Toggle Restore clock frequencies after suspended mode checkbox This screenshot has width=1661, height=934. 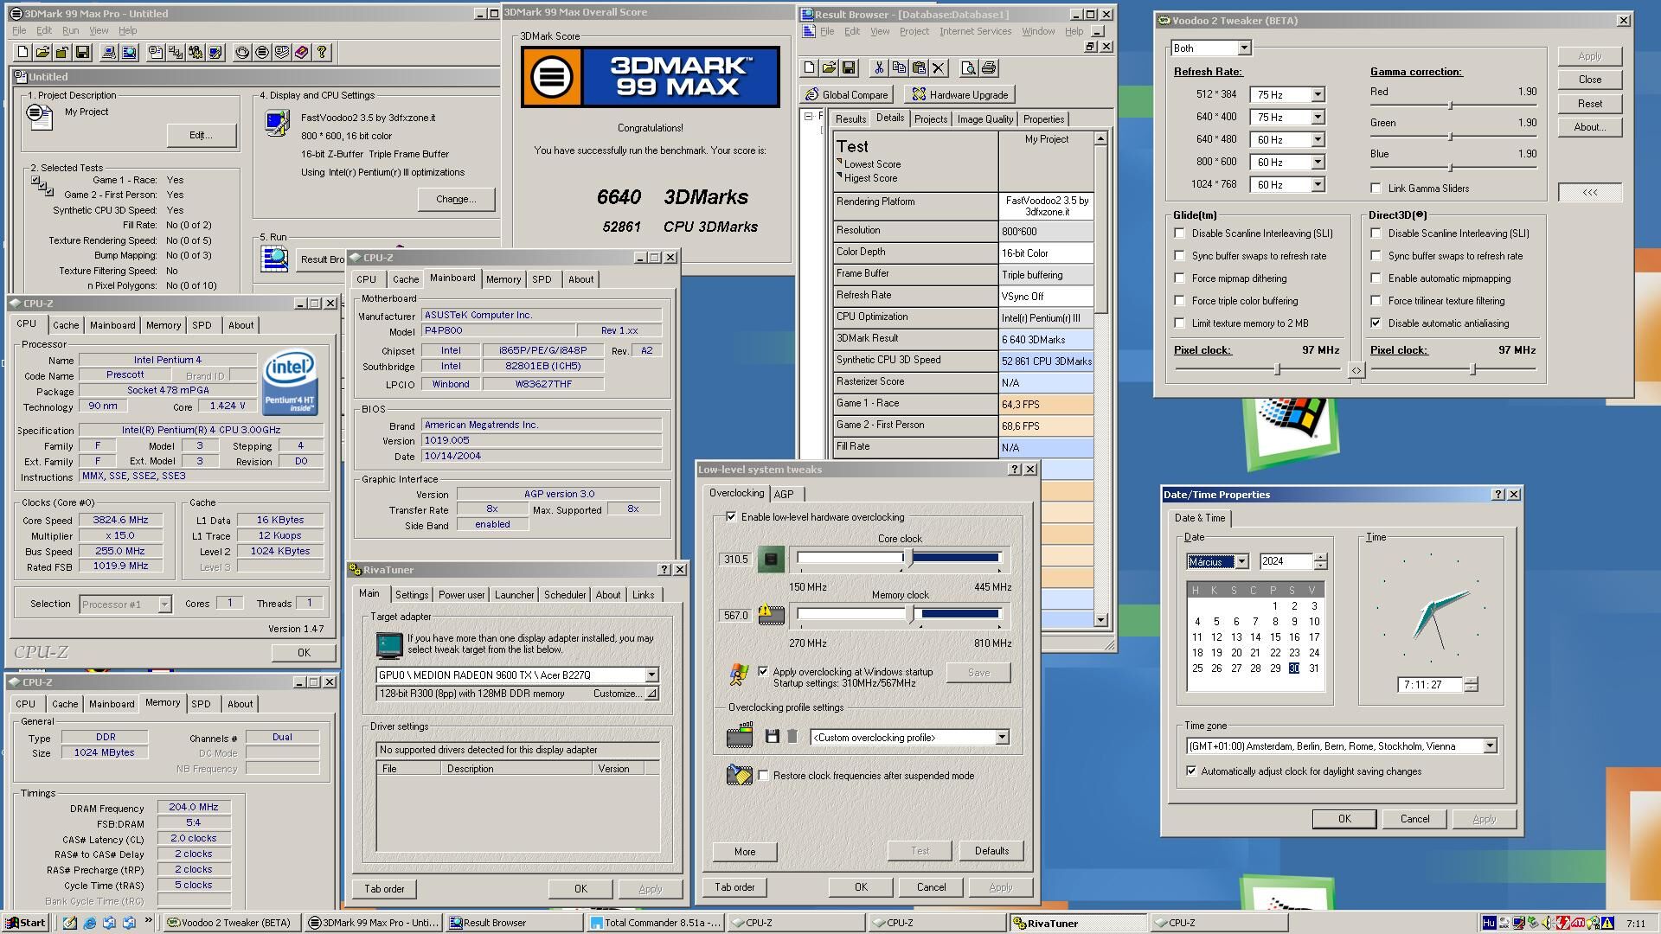[763, 775]
